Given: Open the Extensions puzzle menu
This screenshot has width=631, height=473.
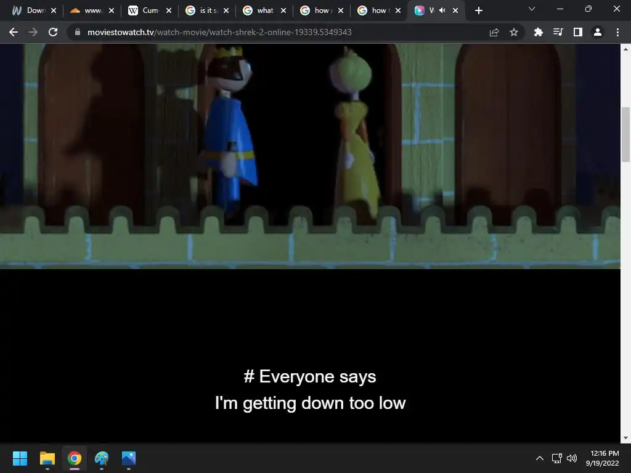Looking at the screenshot, I should 538,32.
